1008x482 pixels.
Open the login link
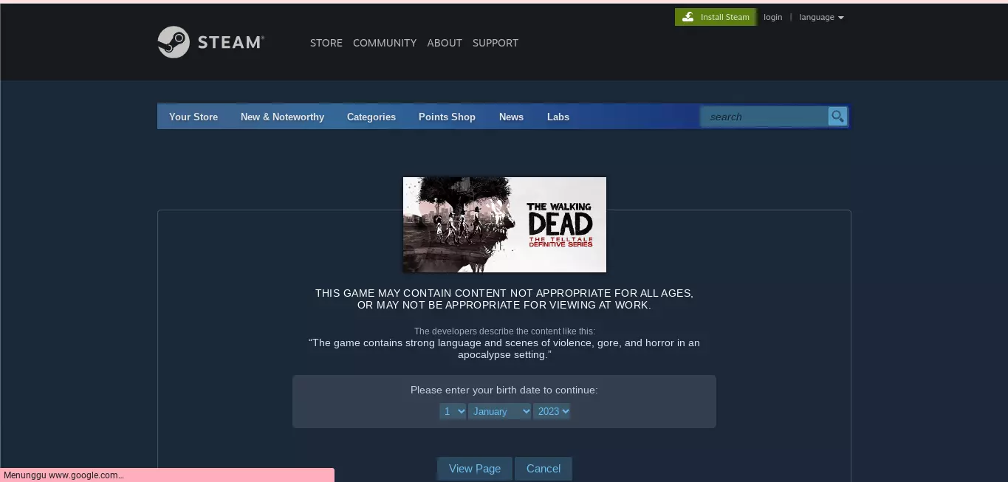[772, 17]
